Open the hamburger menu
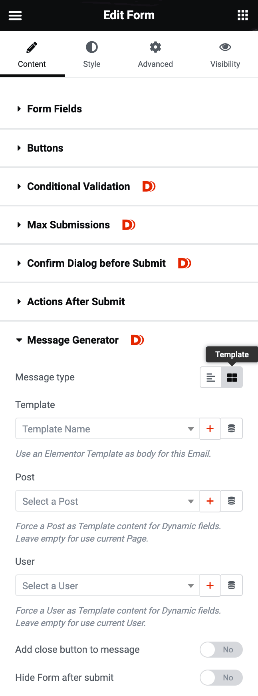Image resolution: width=258 pixels, height=696 pixels. (15, 15)
